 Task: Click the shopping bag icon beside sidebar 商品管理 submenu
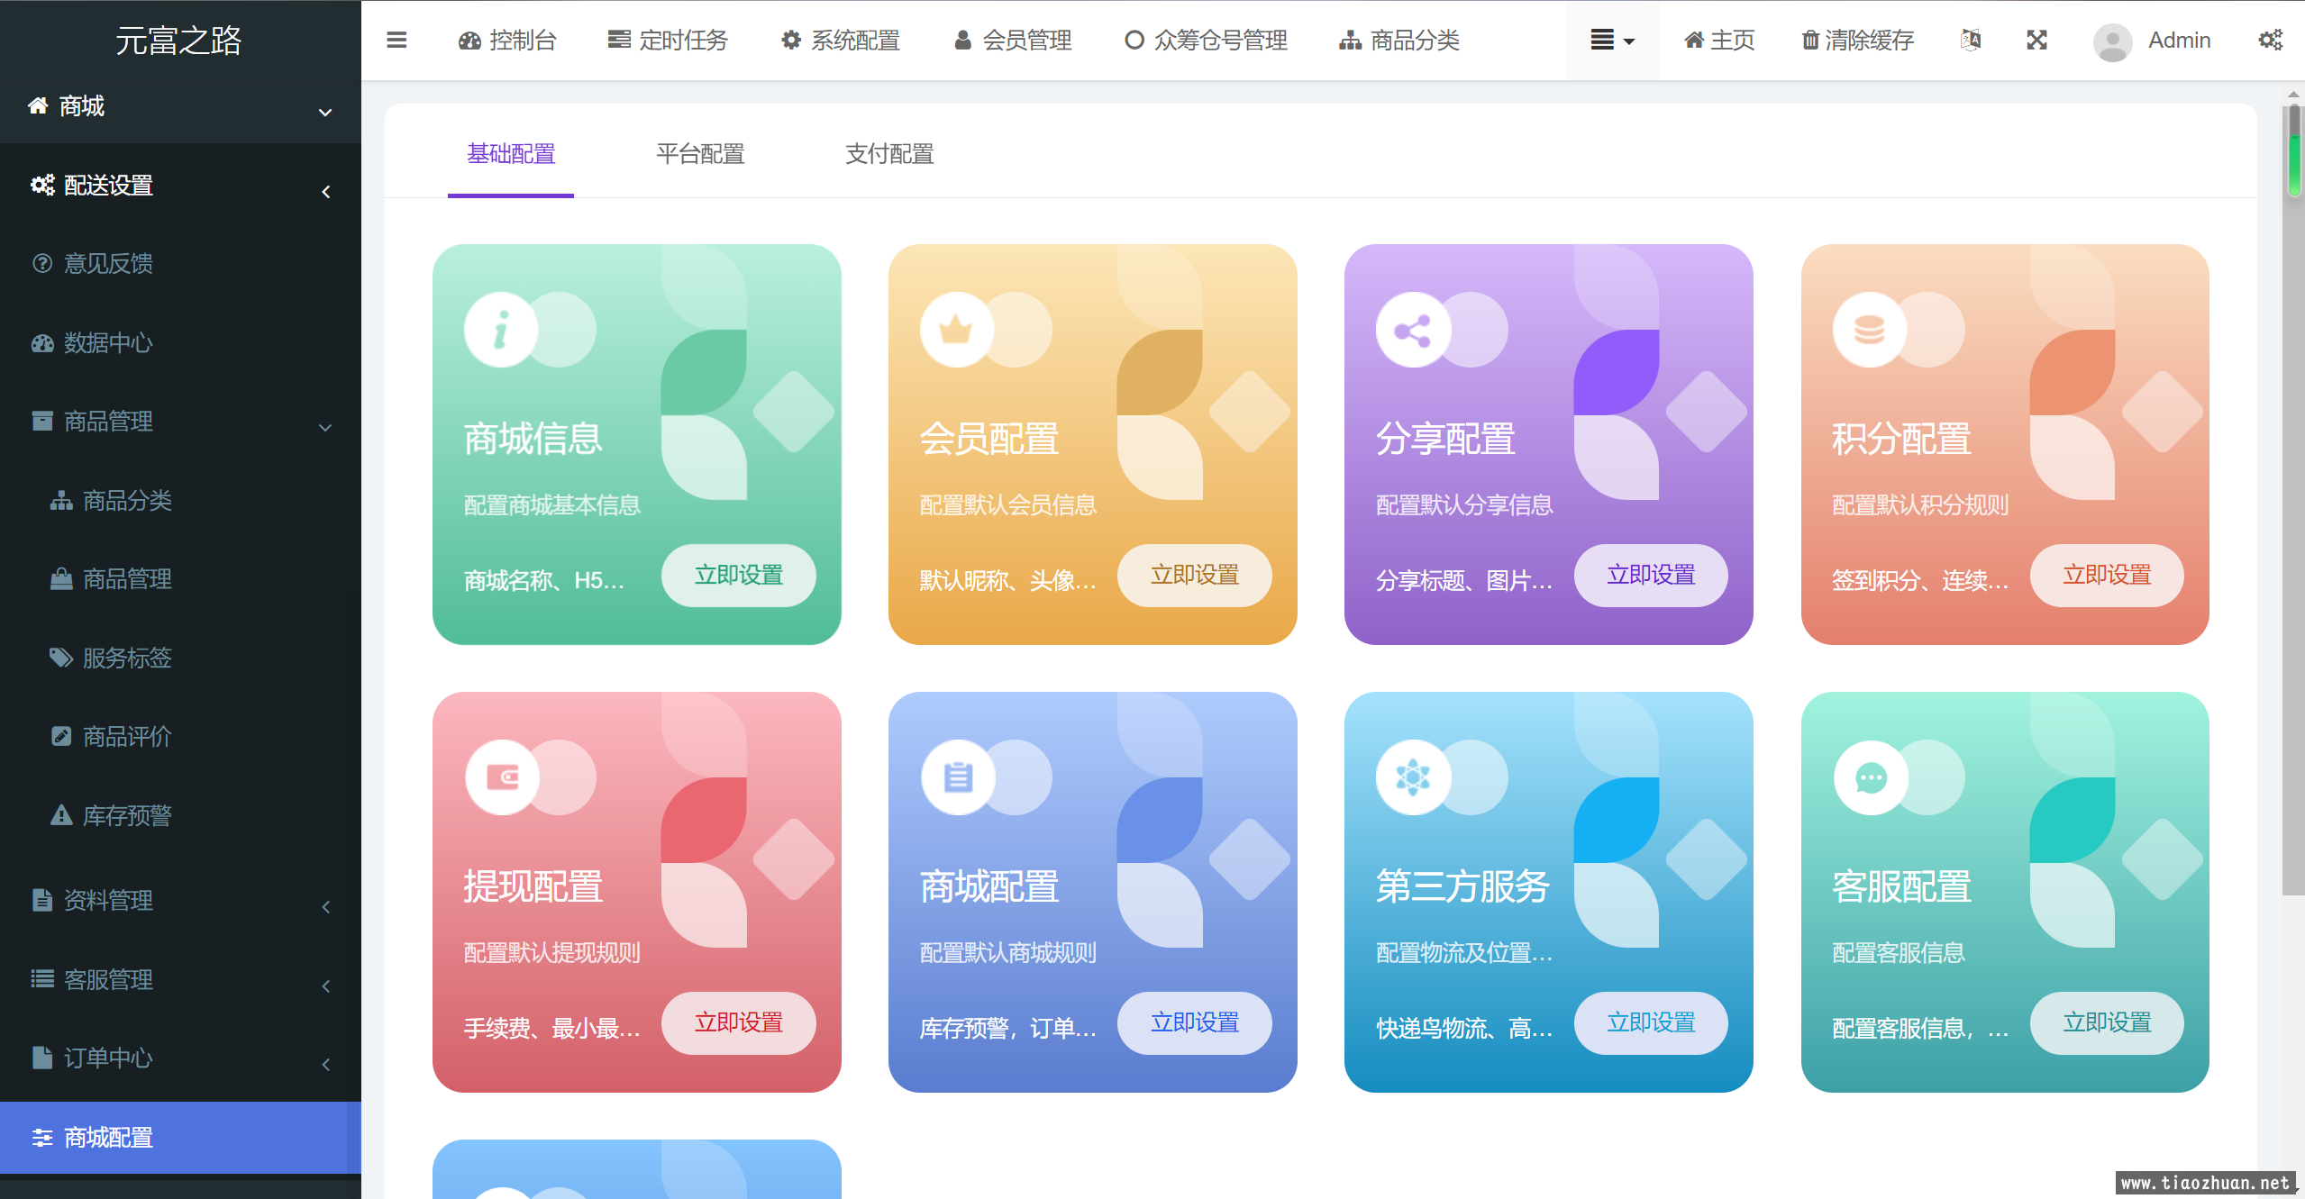tap(60, 578)
